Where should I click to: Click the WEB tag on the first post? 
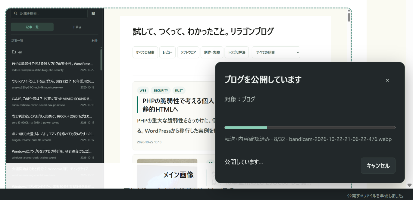(143, 90)
